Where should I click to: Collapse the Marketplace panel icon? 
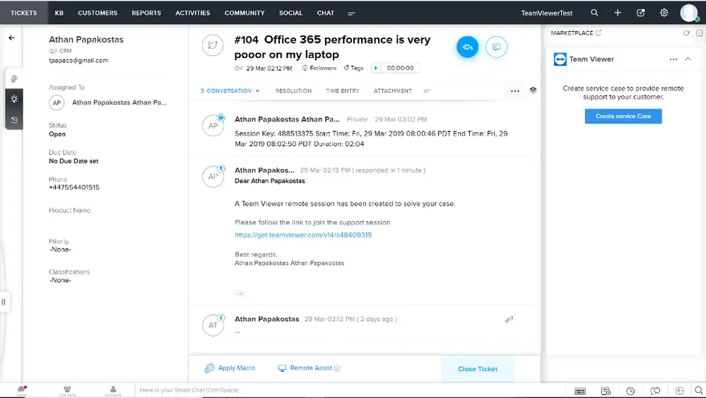699,33
